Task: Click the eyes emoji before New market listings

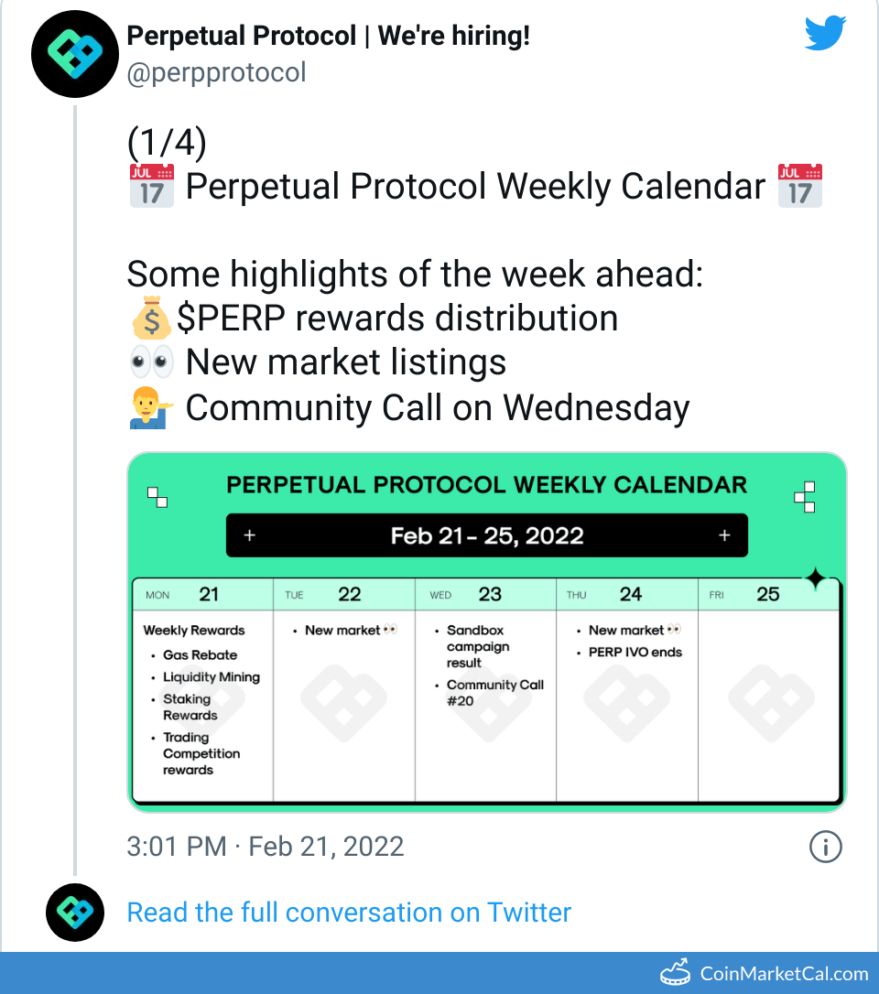Action: [x=151, y=363]
